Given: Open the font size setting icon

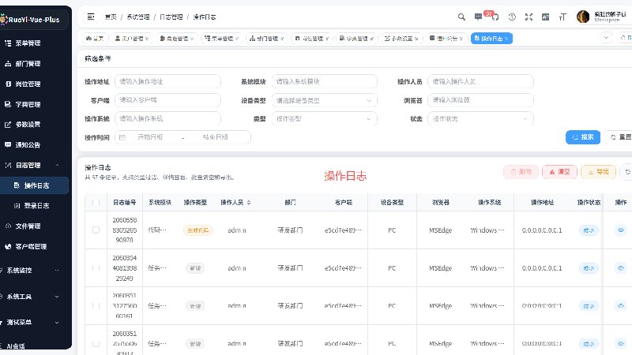Looking at the screenshot, I should point(562,17).
